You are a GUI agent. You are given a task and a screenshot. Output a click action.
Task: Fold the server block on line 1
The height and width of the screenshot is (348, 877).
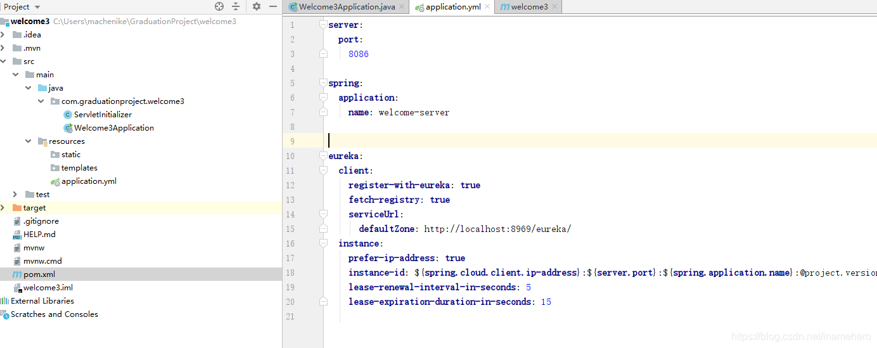pos(323,25)
